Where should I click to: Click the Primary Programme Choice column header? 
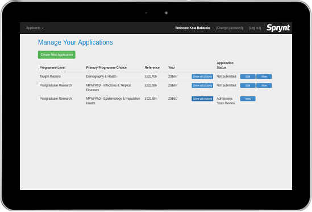pyautogui.click(x=106, y=67)
